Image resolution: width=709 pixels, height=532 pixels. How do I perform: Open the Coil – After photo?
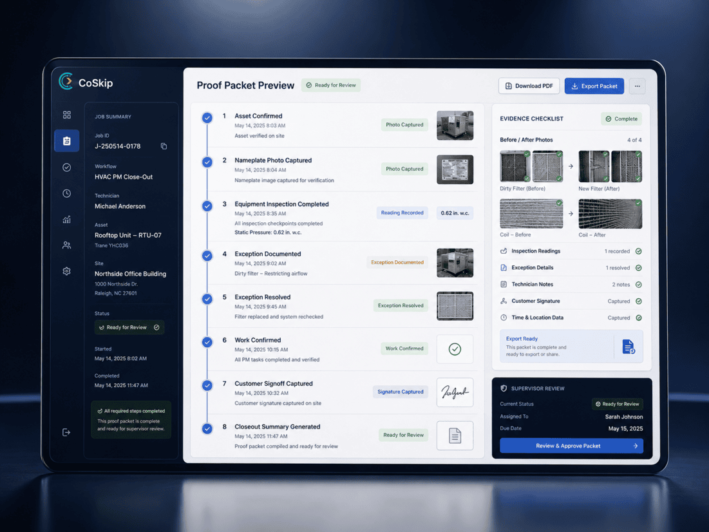pos(610,214)
